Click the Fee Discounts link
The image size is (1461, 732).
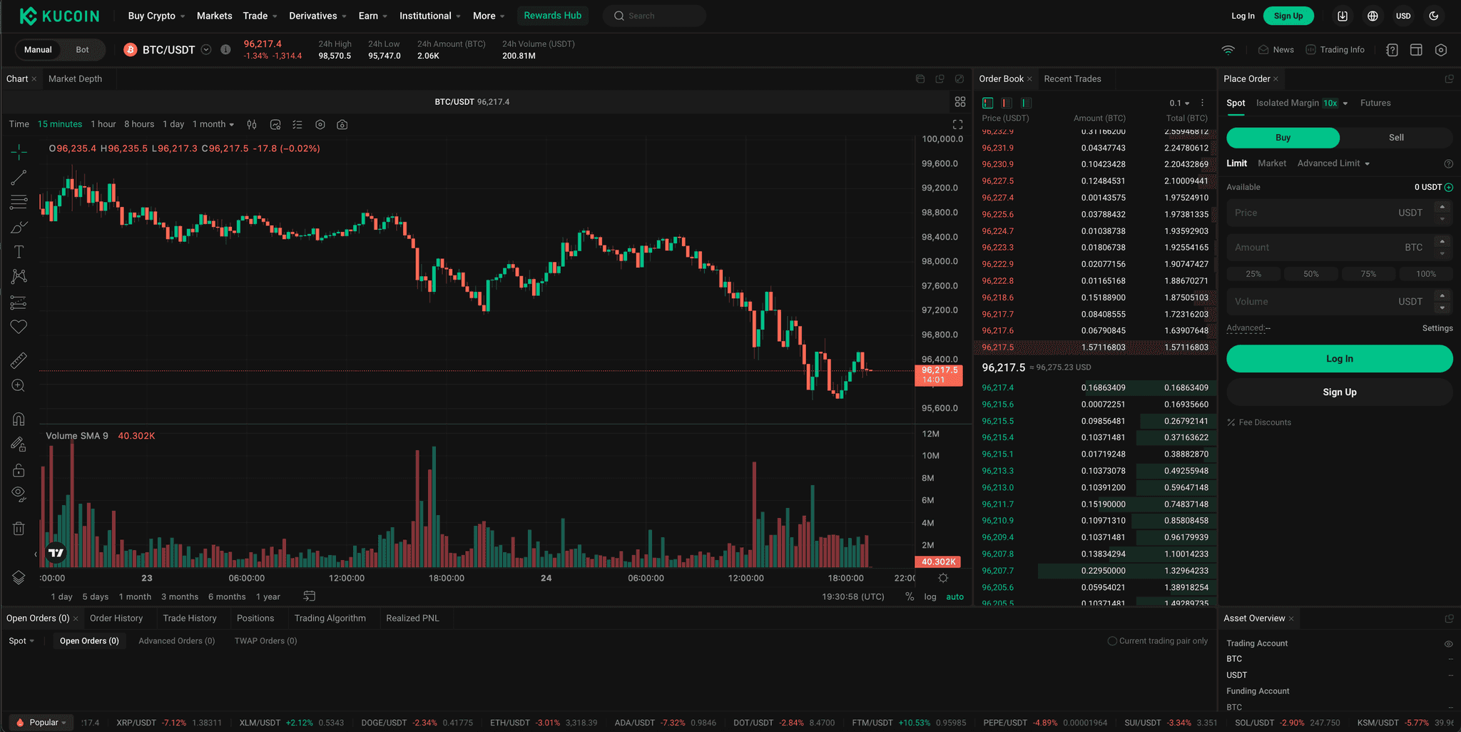pyautogui.click(x=1264, y=422)
